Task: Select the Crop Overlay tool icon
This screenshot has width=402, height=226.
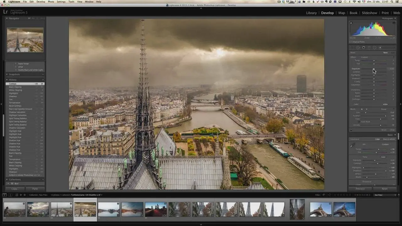Action: [352, 48]
